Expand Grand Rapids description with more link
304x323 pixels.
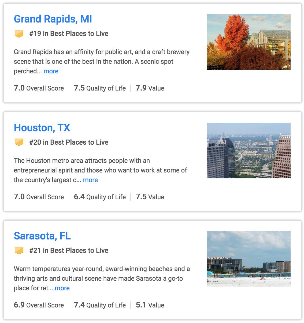[x=51, y=71]
